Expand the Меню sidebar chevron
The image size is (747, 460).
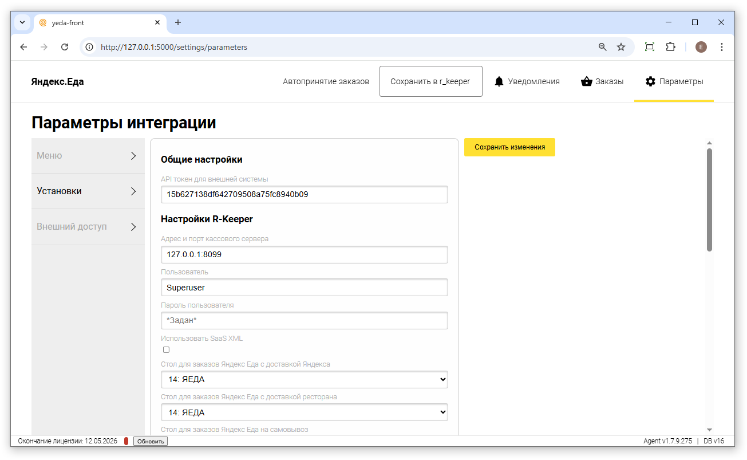(133, 156)
